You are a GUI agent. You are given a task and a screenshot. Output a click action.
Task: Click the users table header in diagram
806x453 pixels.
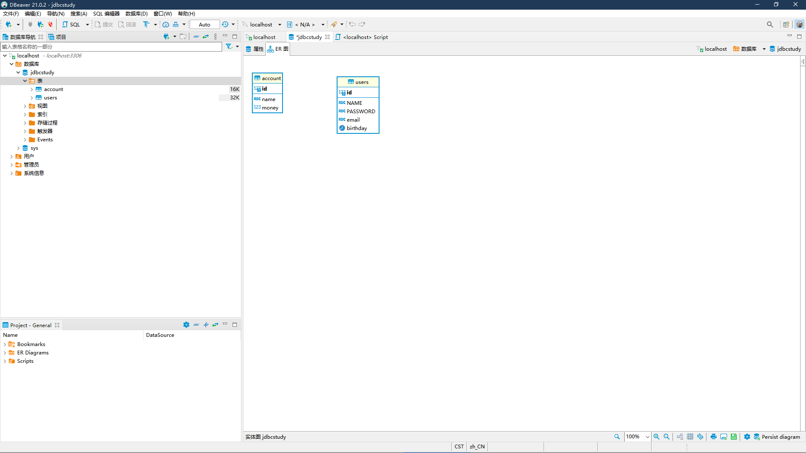click(x=358, y=82)
